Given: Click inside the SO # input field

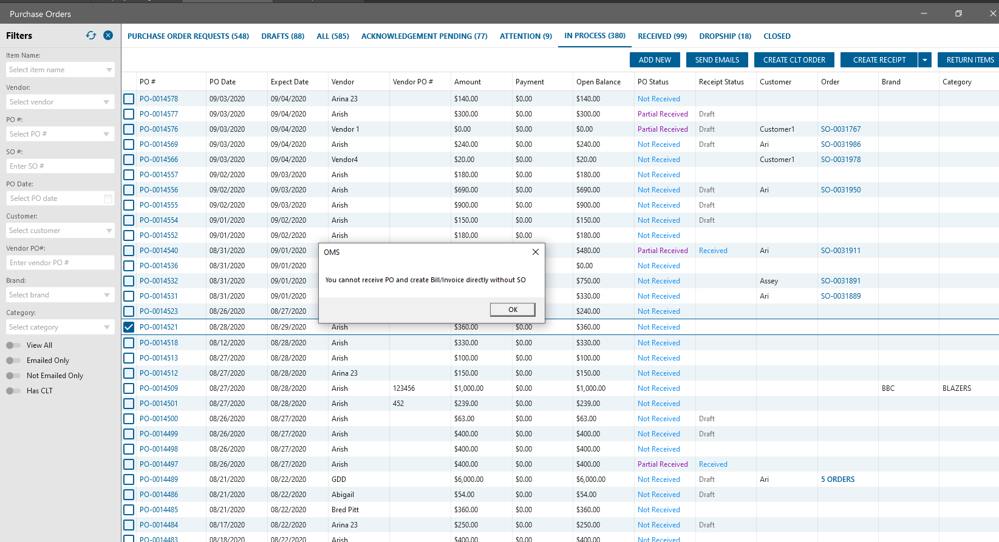Looking at the screenshot, I should pyautogui.click(x=60, y=166).
